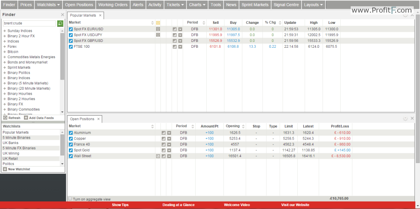Open deal ticket icon for Spot FX EUR/USD
This screenshot has height=209, width=420.
click(x=71, y=29)
